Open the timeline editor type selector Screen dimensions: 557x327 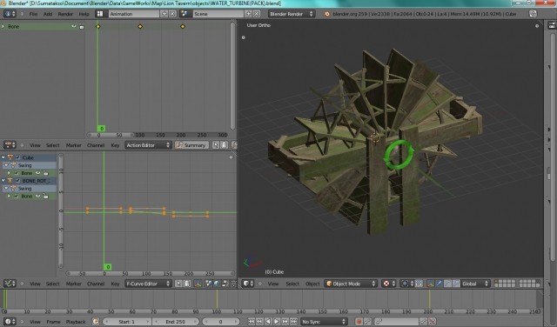pos(10,321)
